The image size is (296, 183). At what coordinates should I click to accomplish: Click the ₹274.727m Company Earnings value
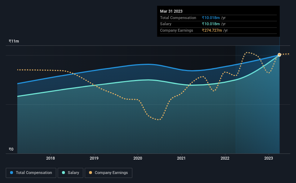[x=212, y=30]
